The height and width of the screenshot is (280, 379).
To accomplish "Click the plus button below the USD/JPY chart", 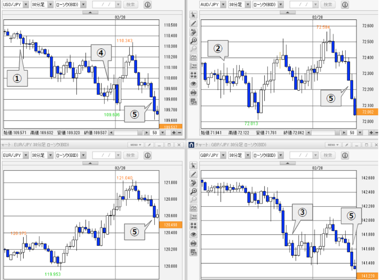I will (174, 133).
